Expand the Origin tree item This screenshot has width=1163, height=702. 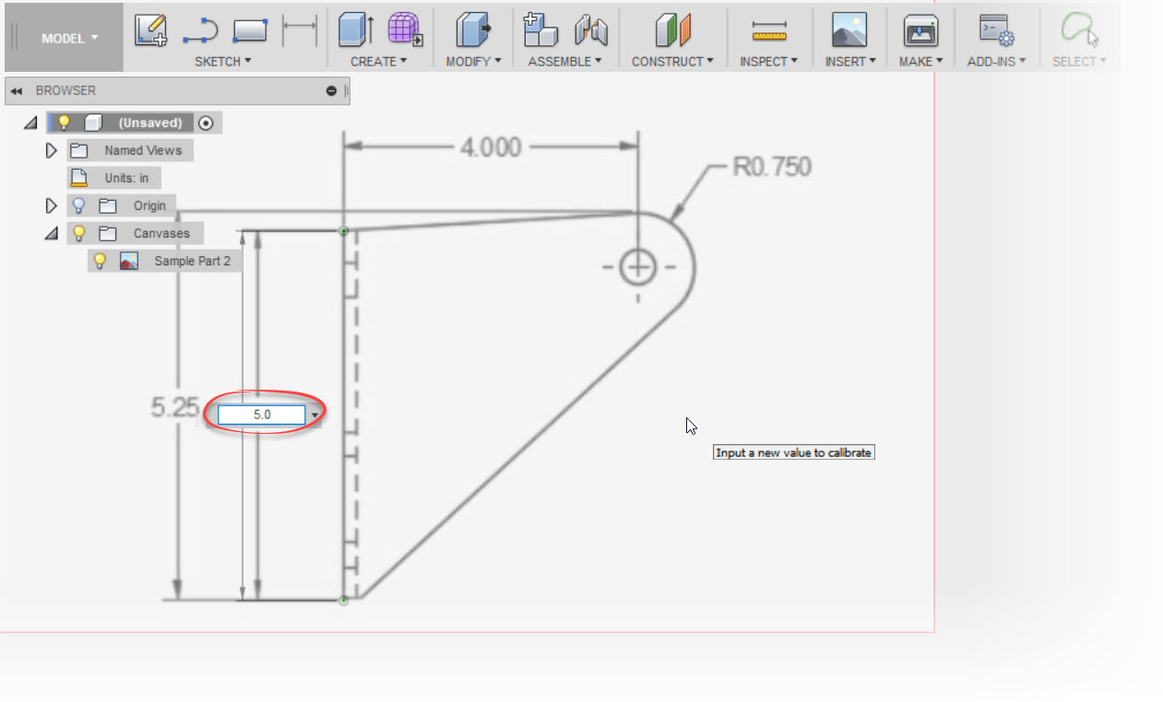(x=51, y=205)
